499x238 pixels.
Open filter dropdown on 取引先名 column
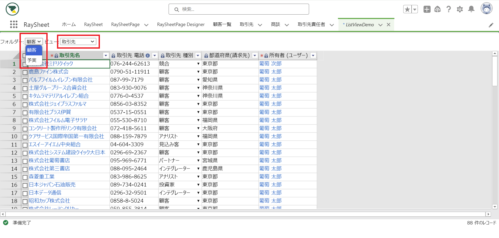click(x=106, y=55)
